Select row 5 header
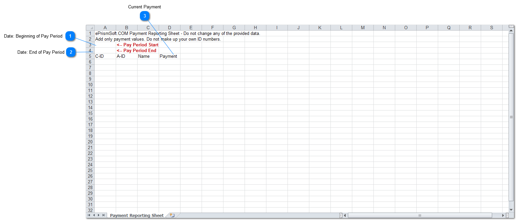This screenshot has width=517, height=221. click(x=90, y=56)
